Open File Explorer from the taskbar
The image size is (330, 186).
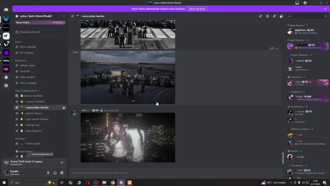(x=104, y=183)
